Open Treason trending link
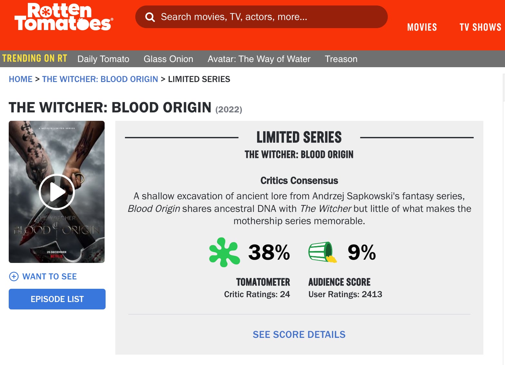 point(341,59)
